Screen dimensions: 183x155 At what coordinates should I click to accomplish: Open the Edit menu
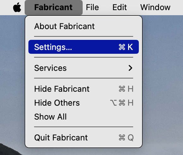pos(120,7)
